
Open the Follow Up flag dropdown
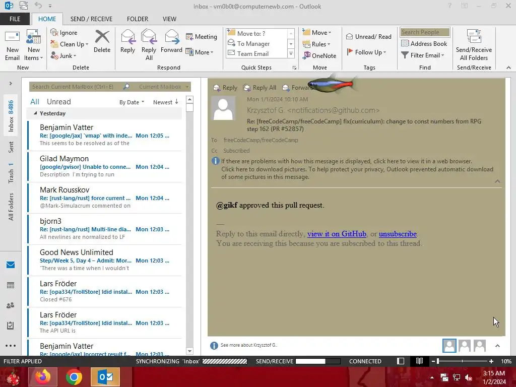tap(366, 52)
